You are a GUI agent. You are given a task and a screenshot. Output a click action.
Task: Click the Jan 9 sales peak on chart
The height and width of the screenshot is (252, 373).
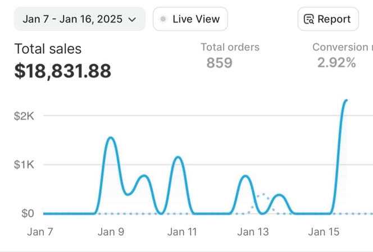[110, 138]
